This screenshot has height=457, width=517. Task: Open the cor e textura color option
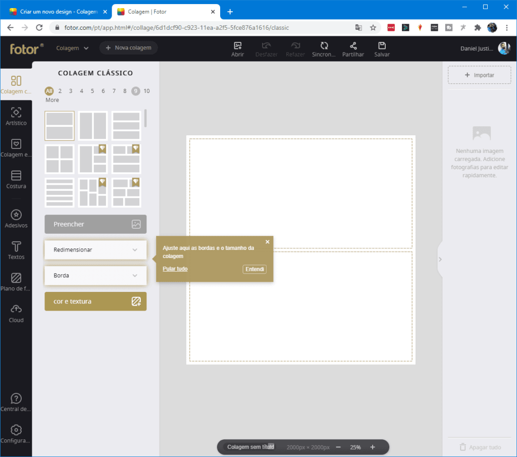(x=95, y=301)
